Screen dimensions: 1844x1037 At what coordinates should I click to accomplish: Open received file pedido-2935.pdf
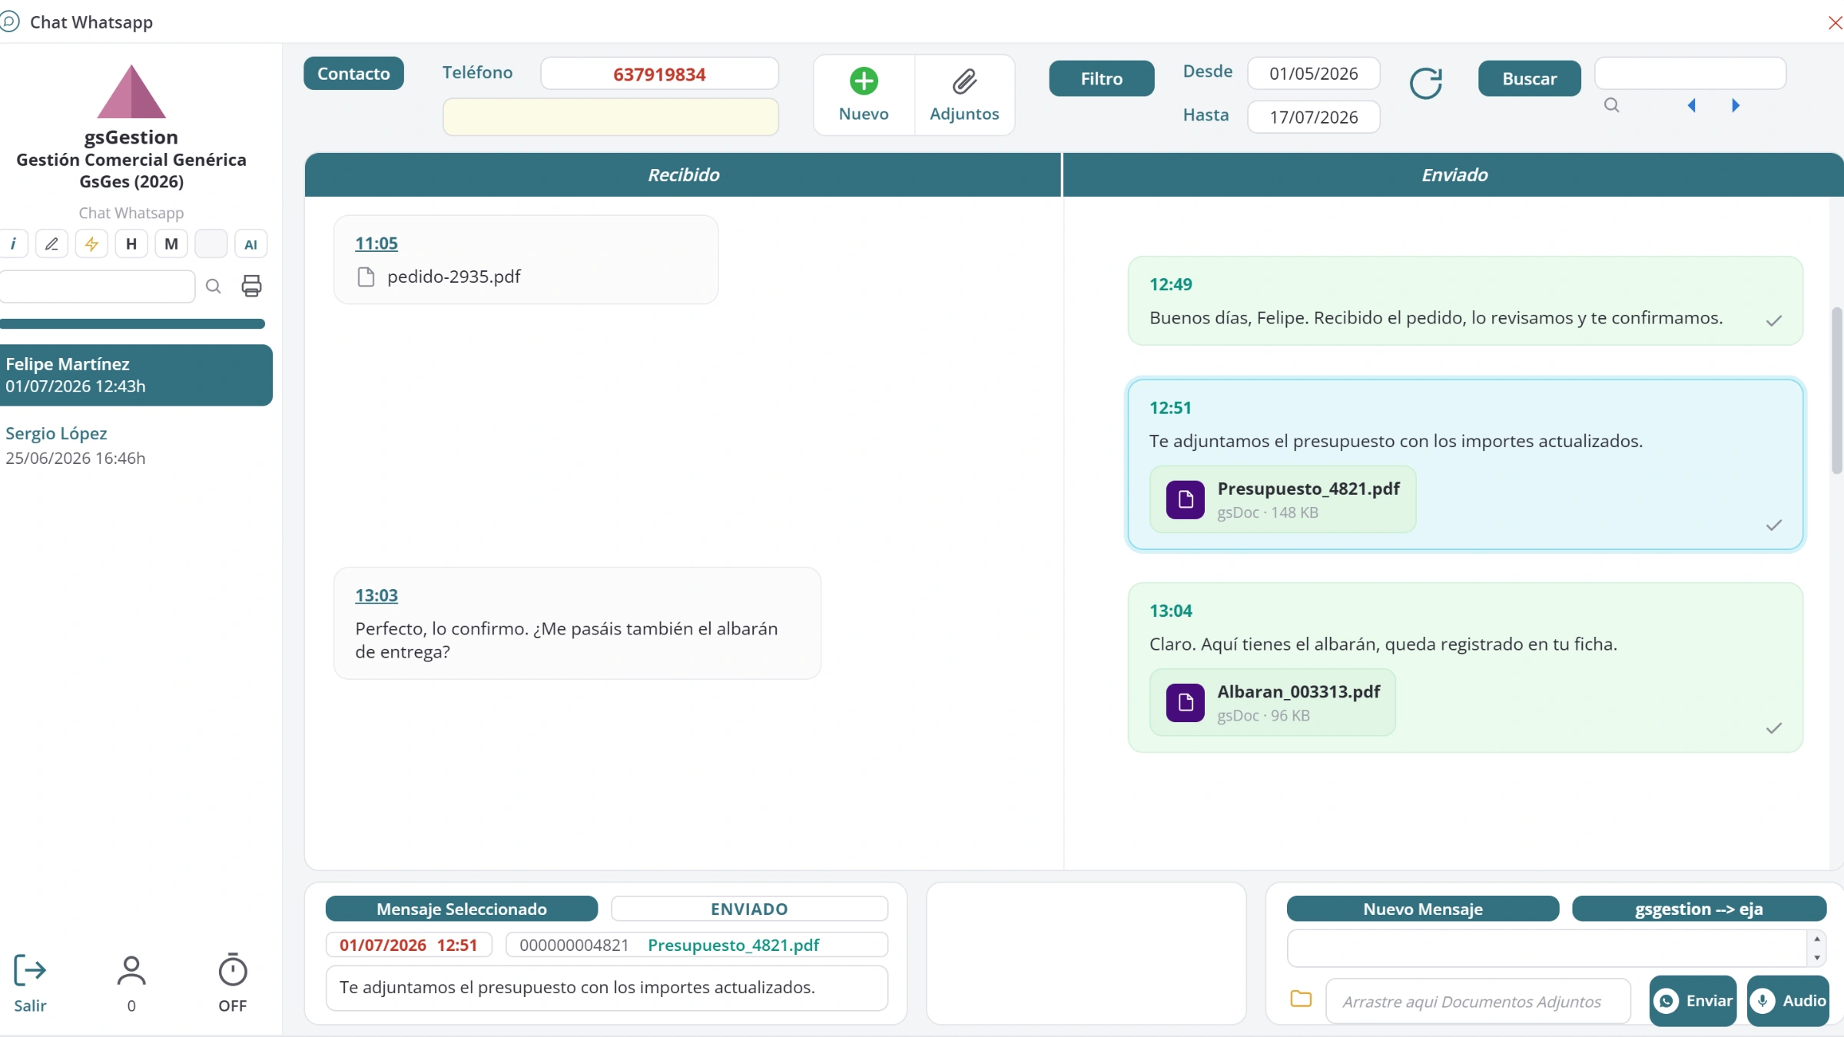tap(454, 277)
